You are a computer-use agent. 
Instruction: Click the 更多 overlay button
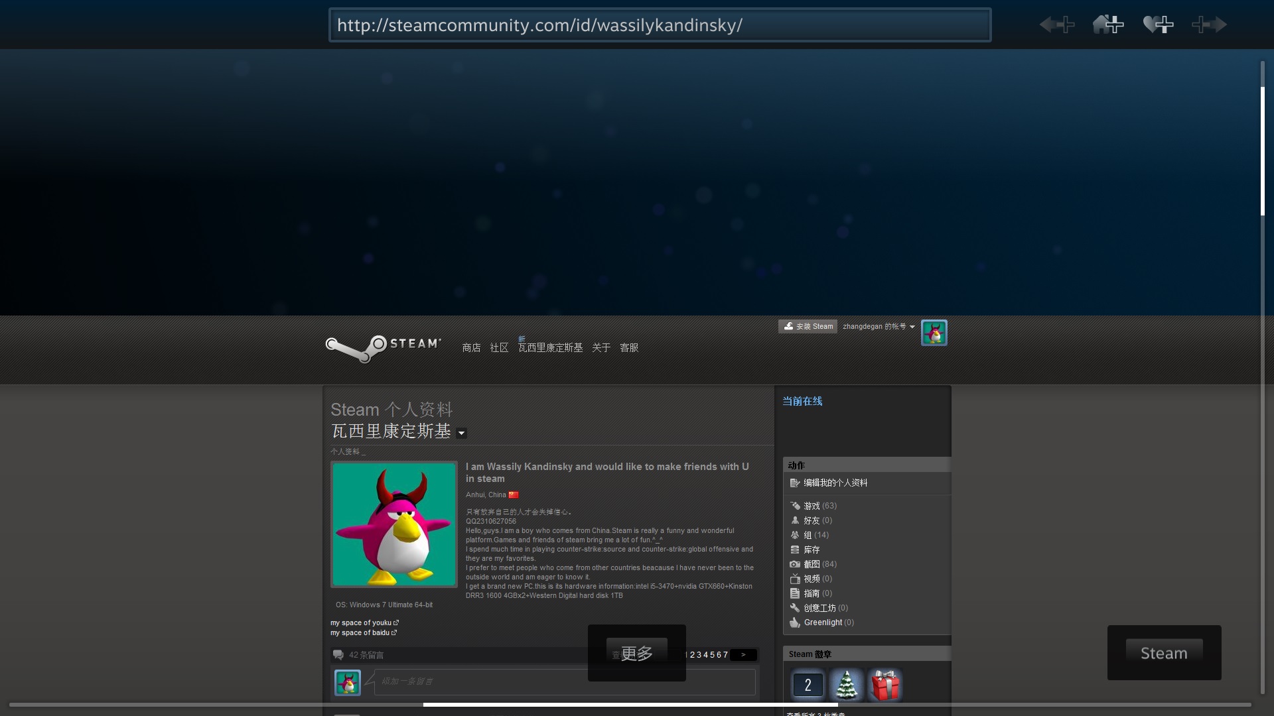click(637, 653)
